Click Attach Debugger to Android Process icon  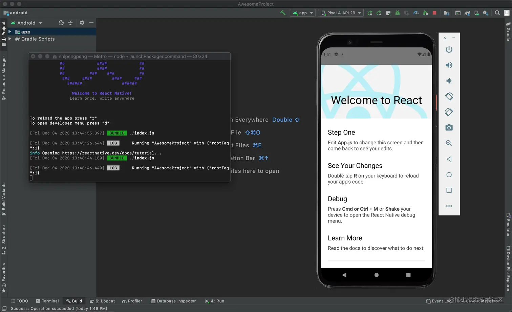click(x=426, y=13)
